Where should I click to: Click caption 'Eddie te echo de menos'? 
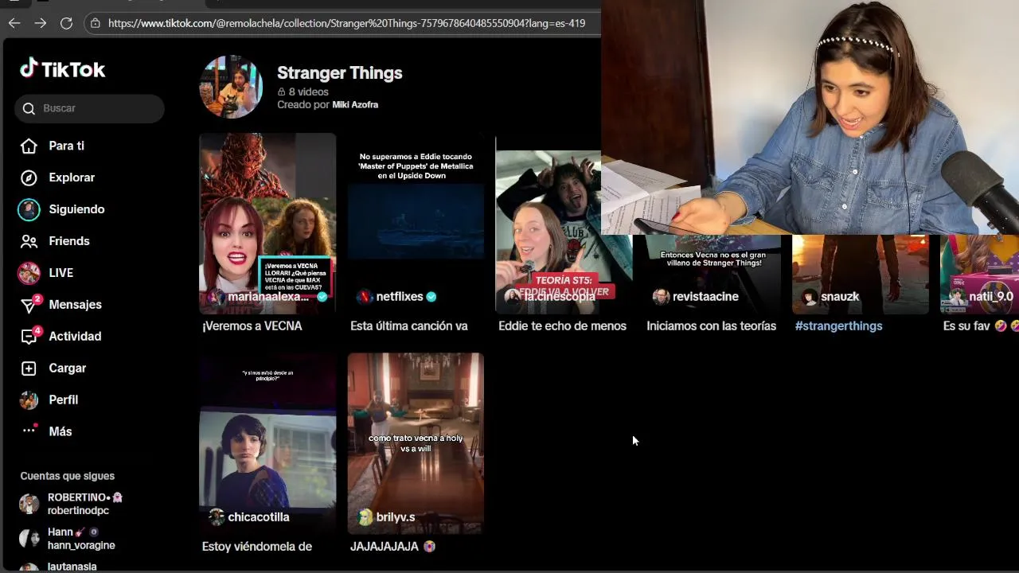pyautogui.click(x=562, y=326)
